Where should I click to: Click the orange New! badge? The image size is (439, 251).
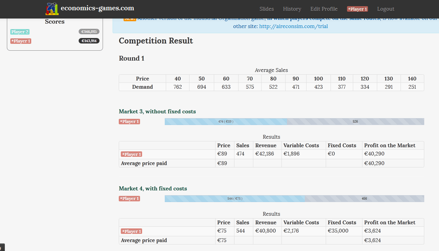point(130,19)
